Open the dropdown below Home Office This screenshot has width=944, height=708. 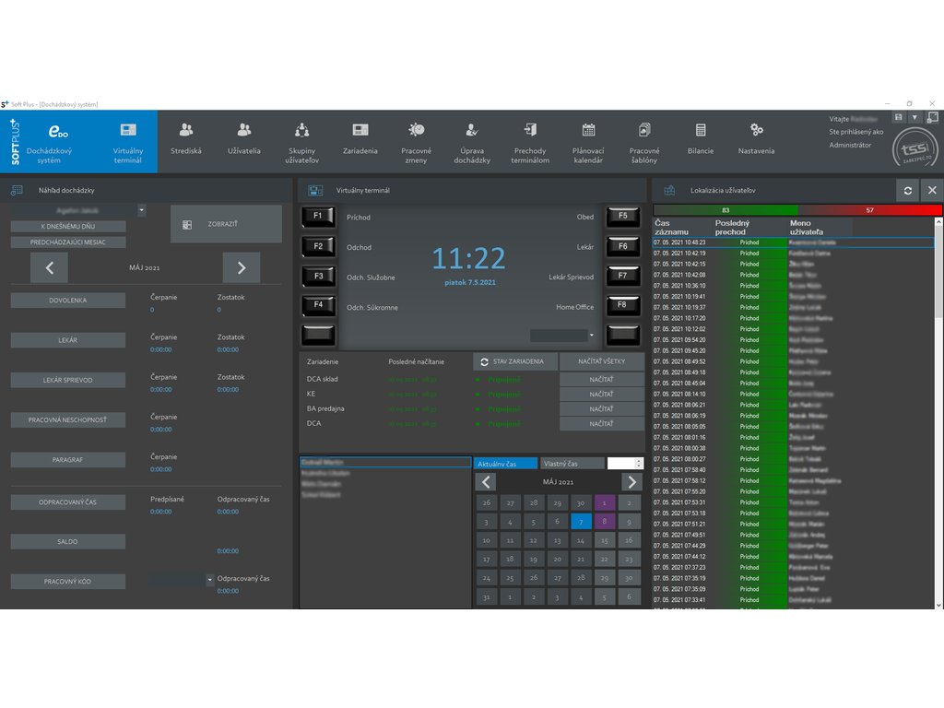click(x=591, y=336)
